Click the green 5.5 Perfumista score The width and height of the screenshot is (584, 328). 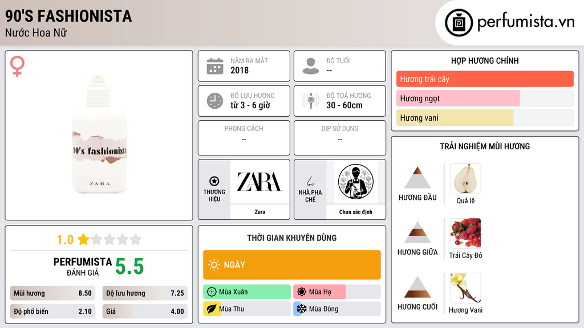coord(129,266)
